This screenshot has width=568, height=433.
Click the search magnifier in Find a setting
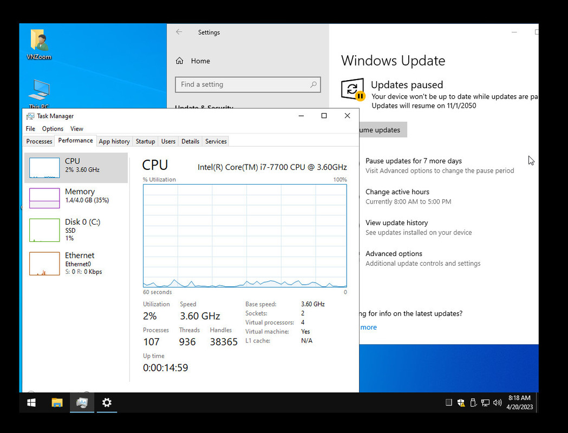click(314, 84)
